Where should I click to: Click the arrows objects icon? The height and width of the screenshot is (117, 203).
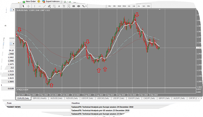coord(83,6)
